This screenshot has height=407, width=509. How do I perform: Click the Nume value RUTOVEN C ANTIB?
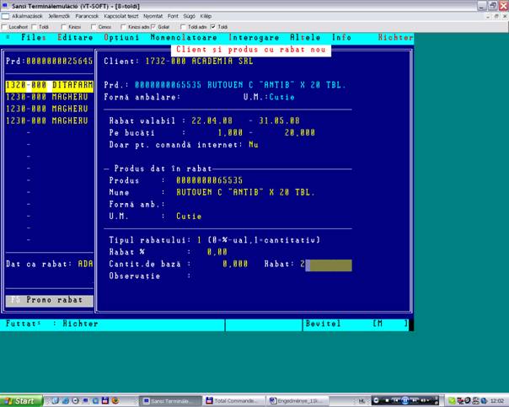(x=245, y=192)
